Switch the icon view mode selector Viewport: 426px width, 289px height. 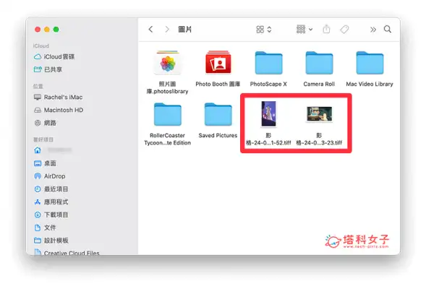point(263,30)
